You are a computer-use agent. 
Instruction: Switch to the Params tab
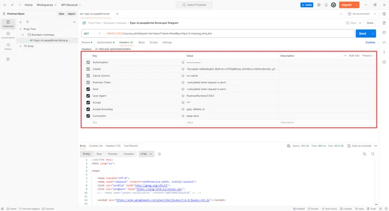click(87, 42)
